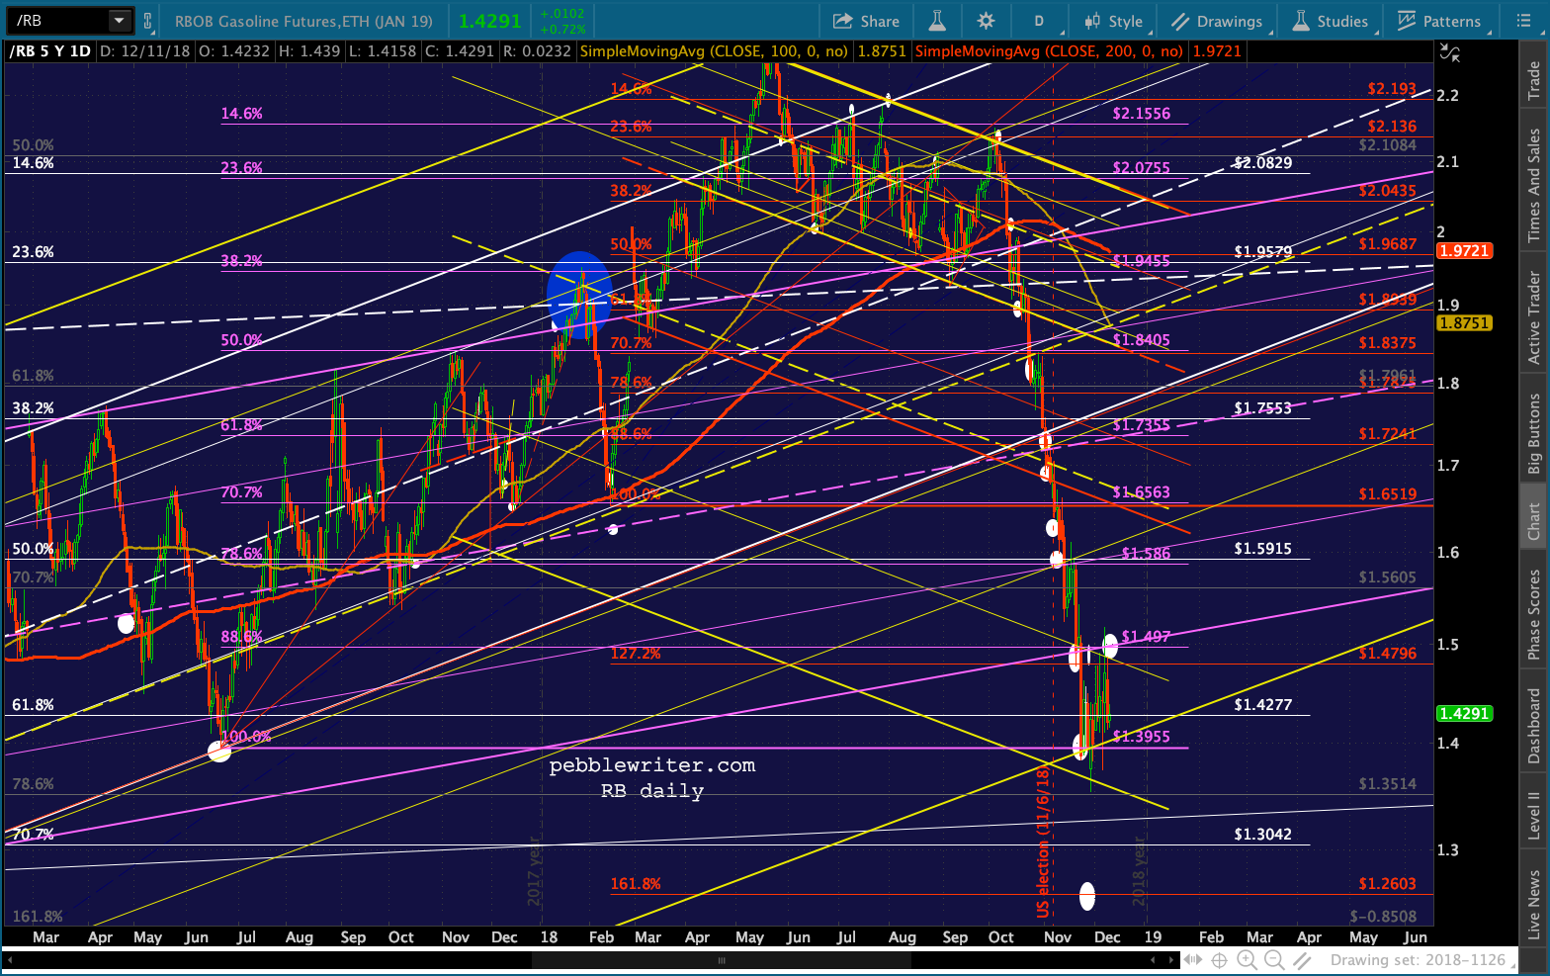Click the drawing tools slashes icon at bottom
This screenshot has height=976, width=1550.
[x=1304, y=960]
